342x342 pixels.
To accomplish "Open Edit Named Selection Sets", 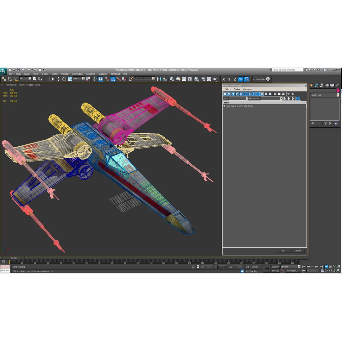I will click(130, 79).
